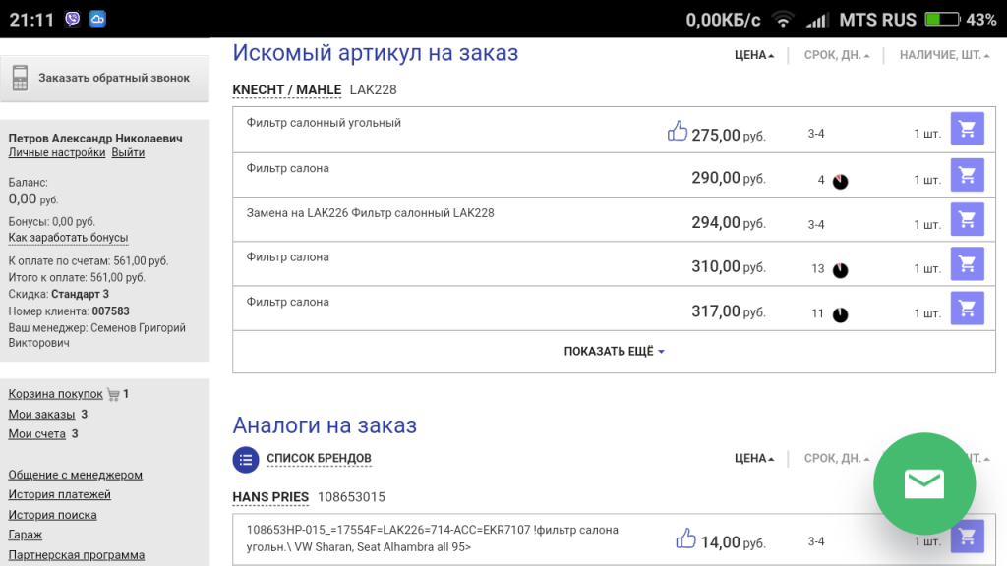
Task: Open Личные настройки link
Action: tap(56, 152)
